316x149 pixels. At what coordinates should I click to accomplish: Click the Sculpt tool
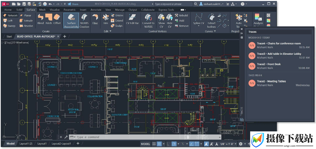click(116, 26)
